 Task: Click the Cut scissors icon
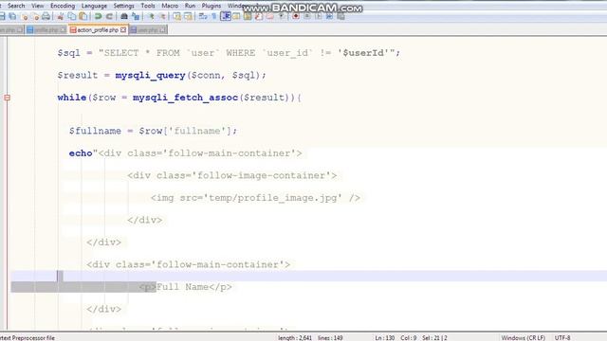[x=60, y=16]
